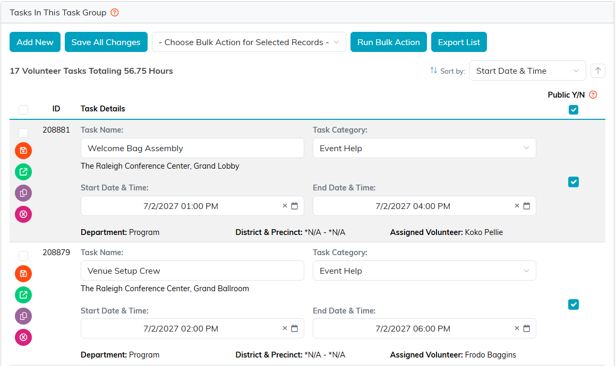Save the Welcome Bag Assembly task row
Screen dimensions: 616x366
point(23,151)
